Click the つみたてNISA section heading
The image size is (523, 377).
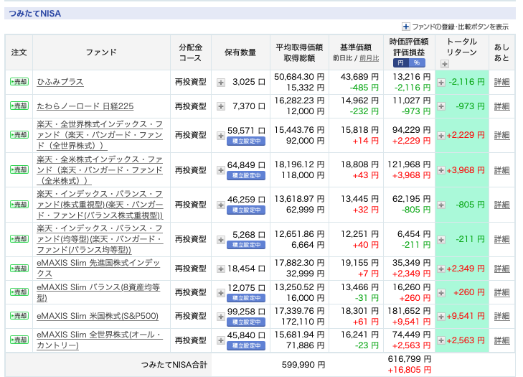tap(35, 14)
